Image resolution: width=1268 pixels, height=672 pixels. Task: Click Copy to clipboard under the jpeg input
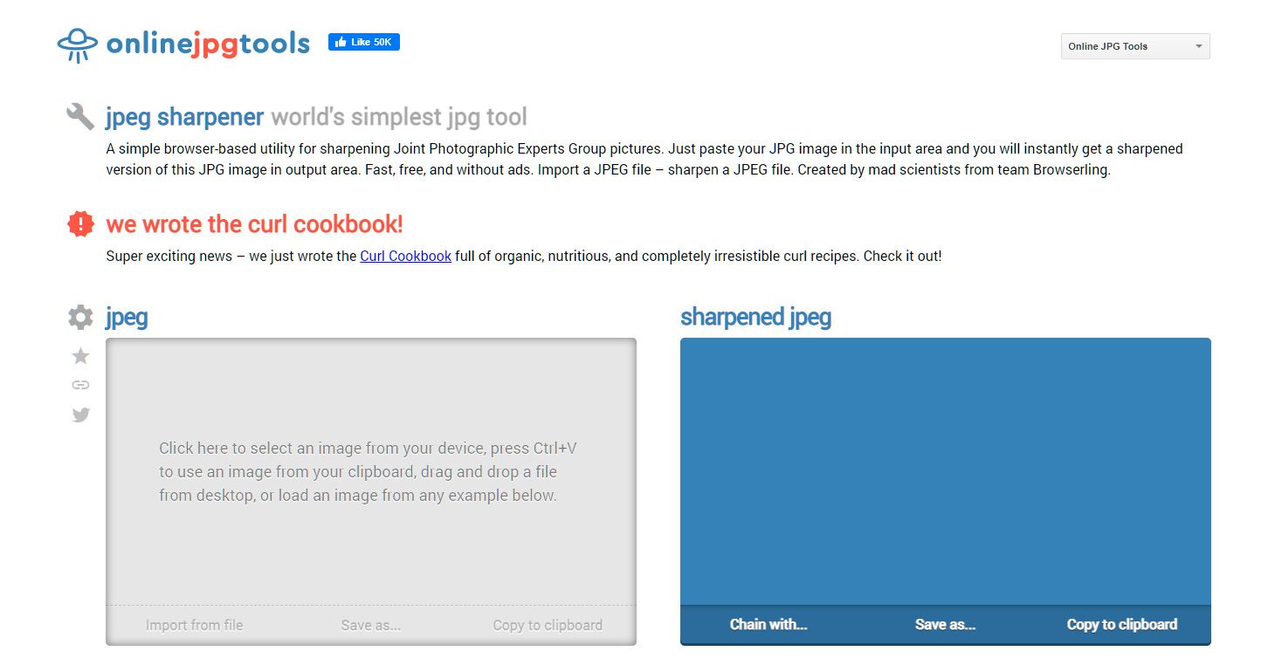point(548,625)
